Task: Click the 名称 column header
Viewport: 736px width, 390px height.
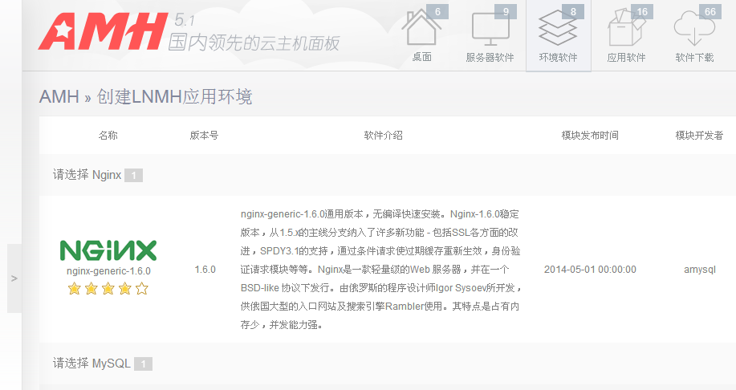Action: pyautogui.click(x=108, y=136)
